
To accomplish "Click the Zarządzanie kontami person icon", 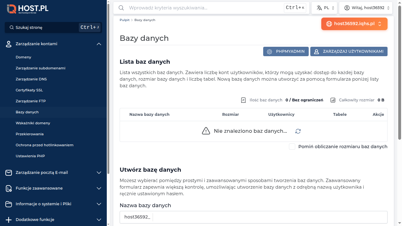I will point(9,44).
